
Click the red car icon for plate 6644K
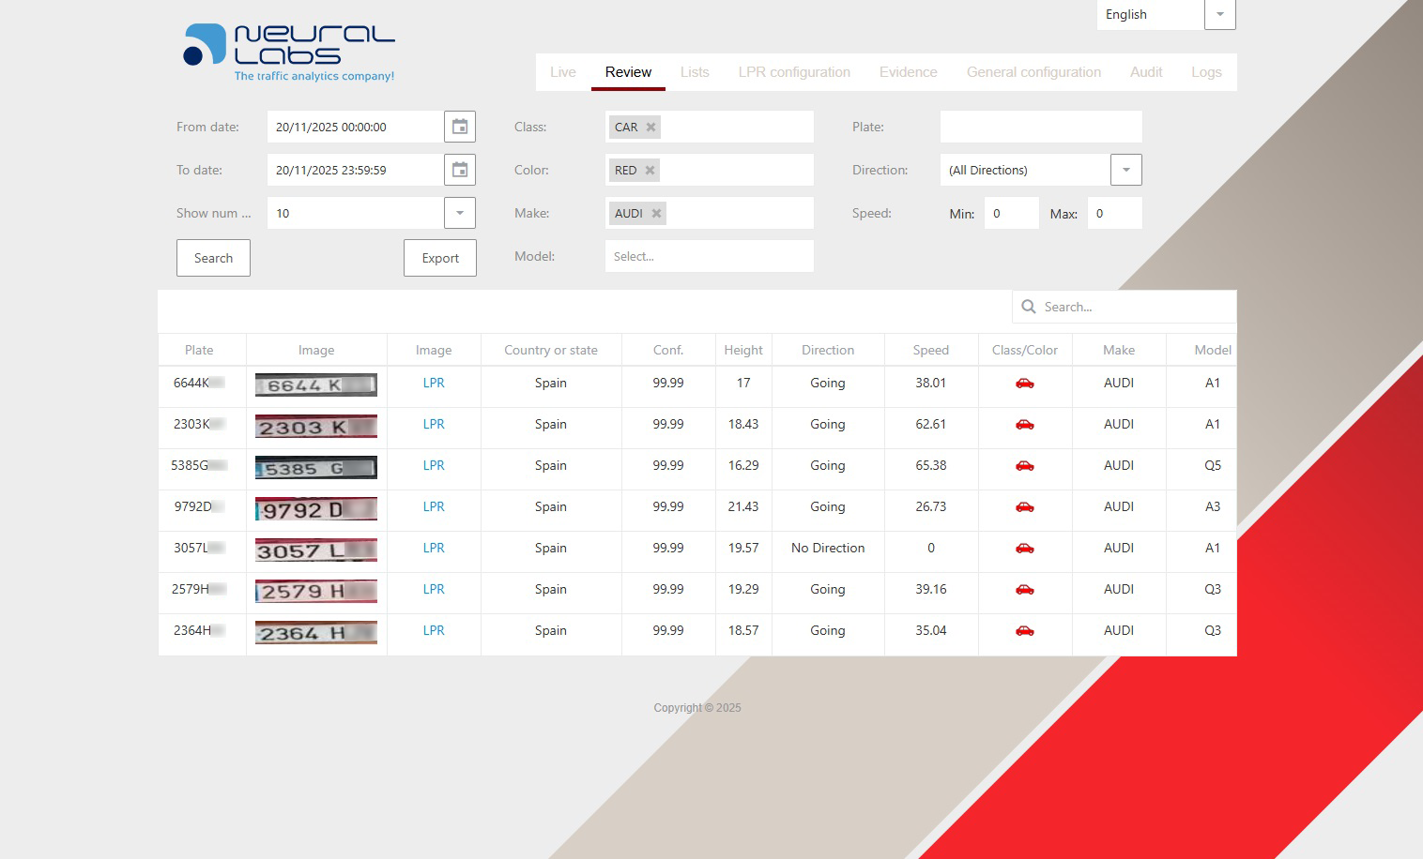1024,384
